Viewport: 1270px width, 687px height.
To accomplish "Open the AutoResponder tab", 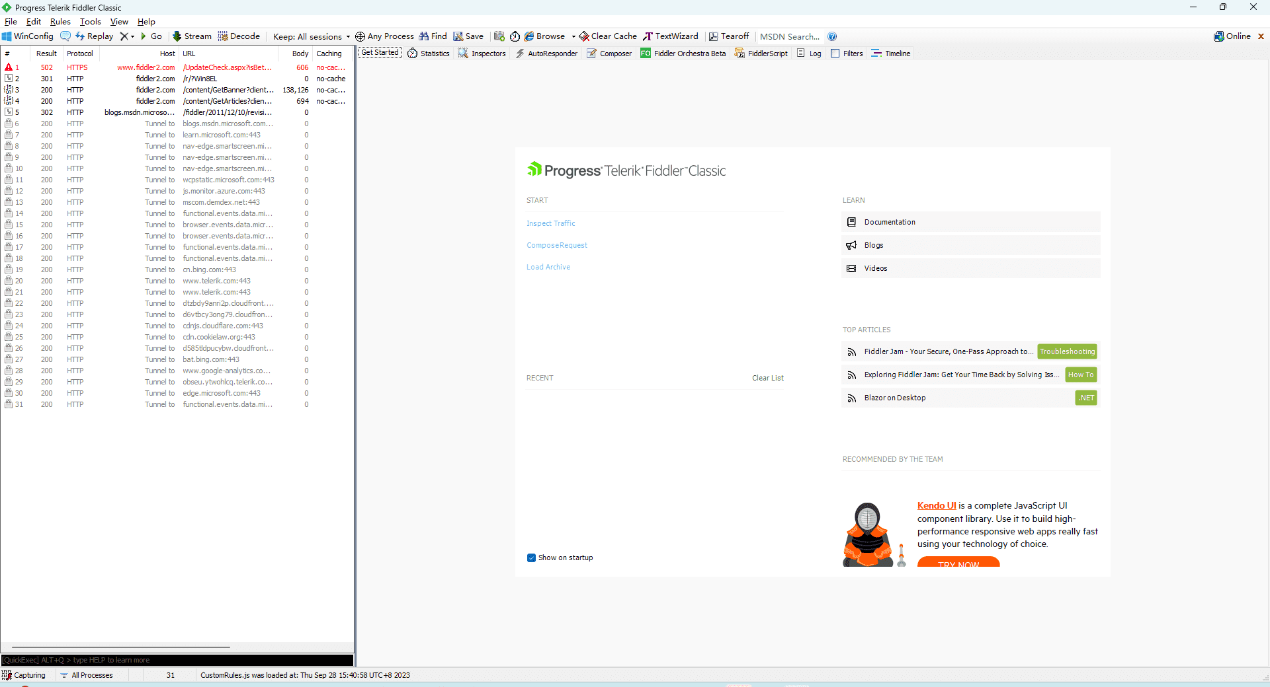I will (x=546, y=54).
